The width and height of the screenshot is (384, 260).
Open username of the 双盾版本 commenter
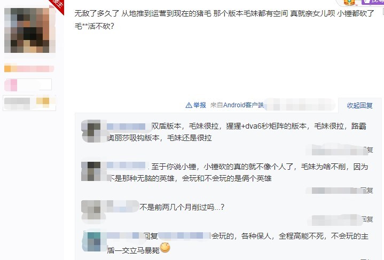pos(127,127)
